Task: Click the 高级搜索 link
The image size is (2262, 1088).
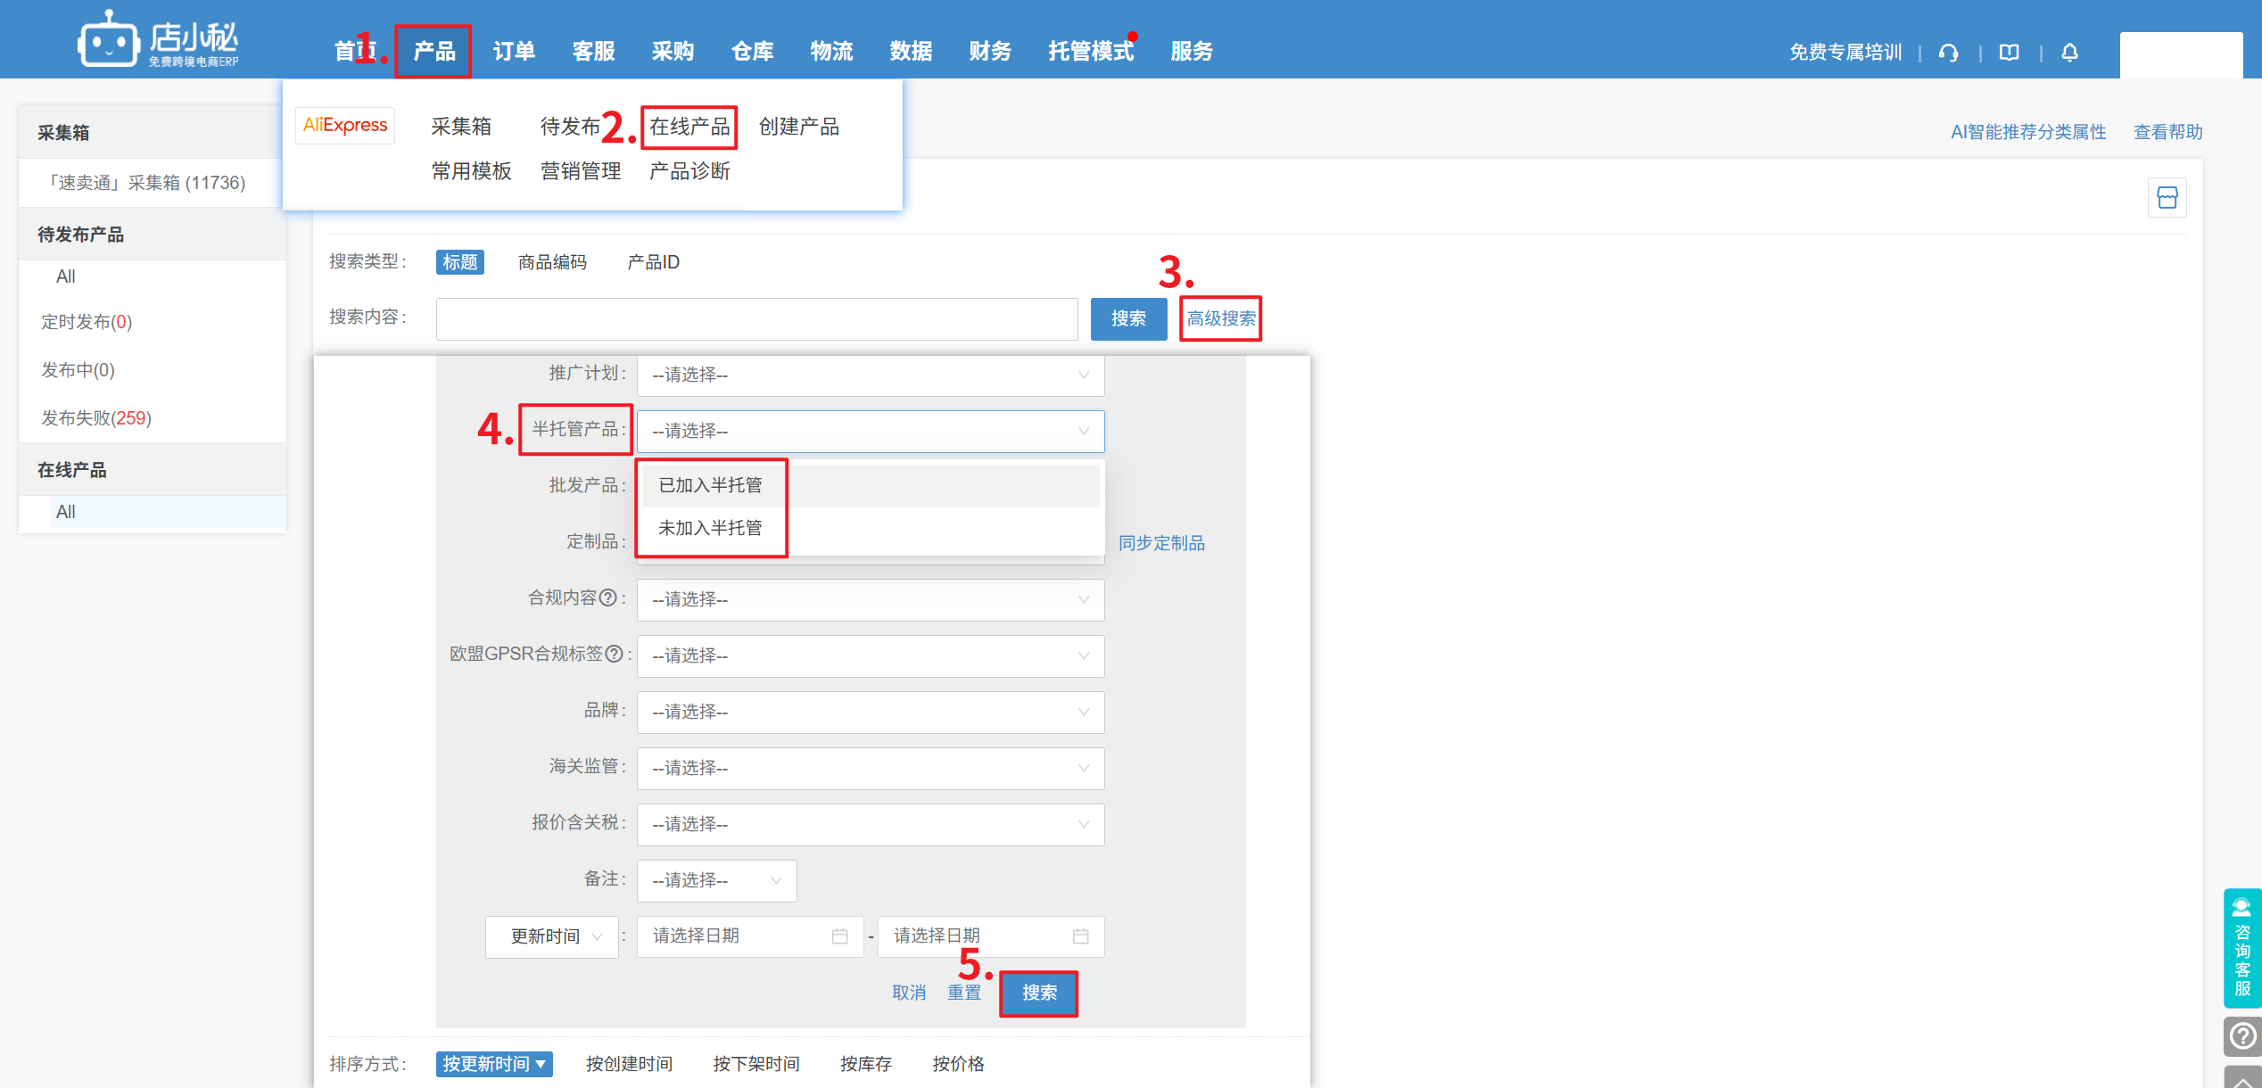Action: coord(1220,318)
